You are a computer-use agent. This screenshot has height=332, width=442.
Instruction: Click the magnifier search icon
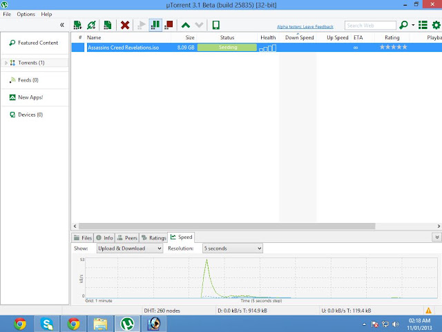[403, 25]
